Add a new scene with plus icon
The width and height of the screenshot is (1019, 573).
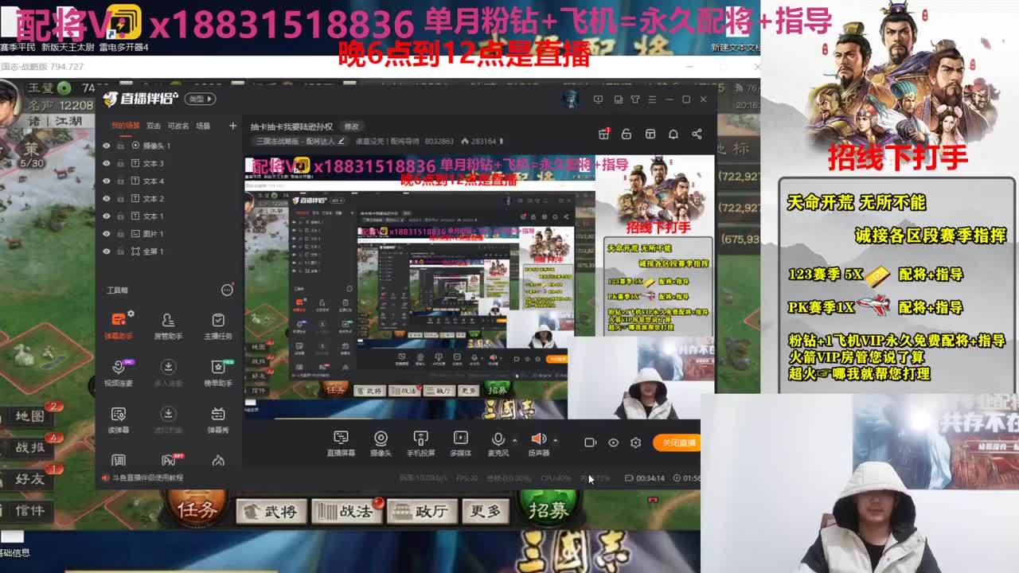pos(232,126)
